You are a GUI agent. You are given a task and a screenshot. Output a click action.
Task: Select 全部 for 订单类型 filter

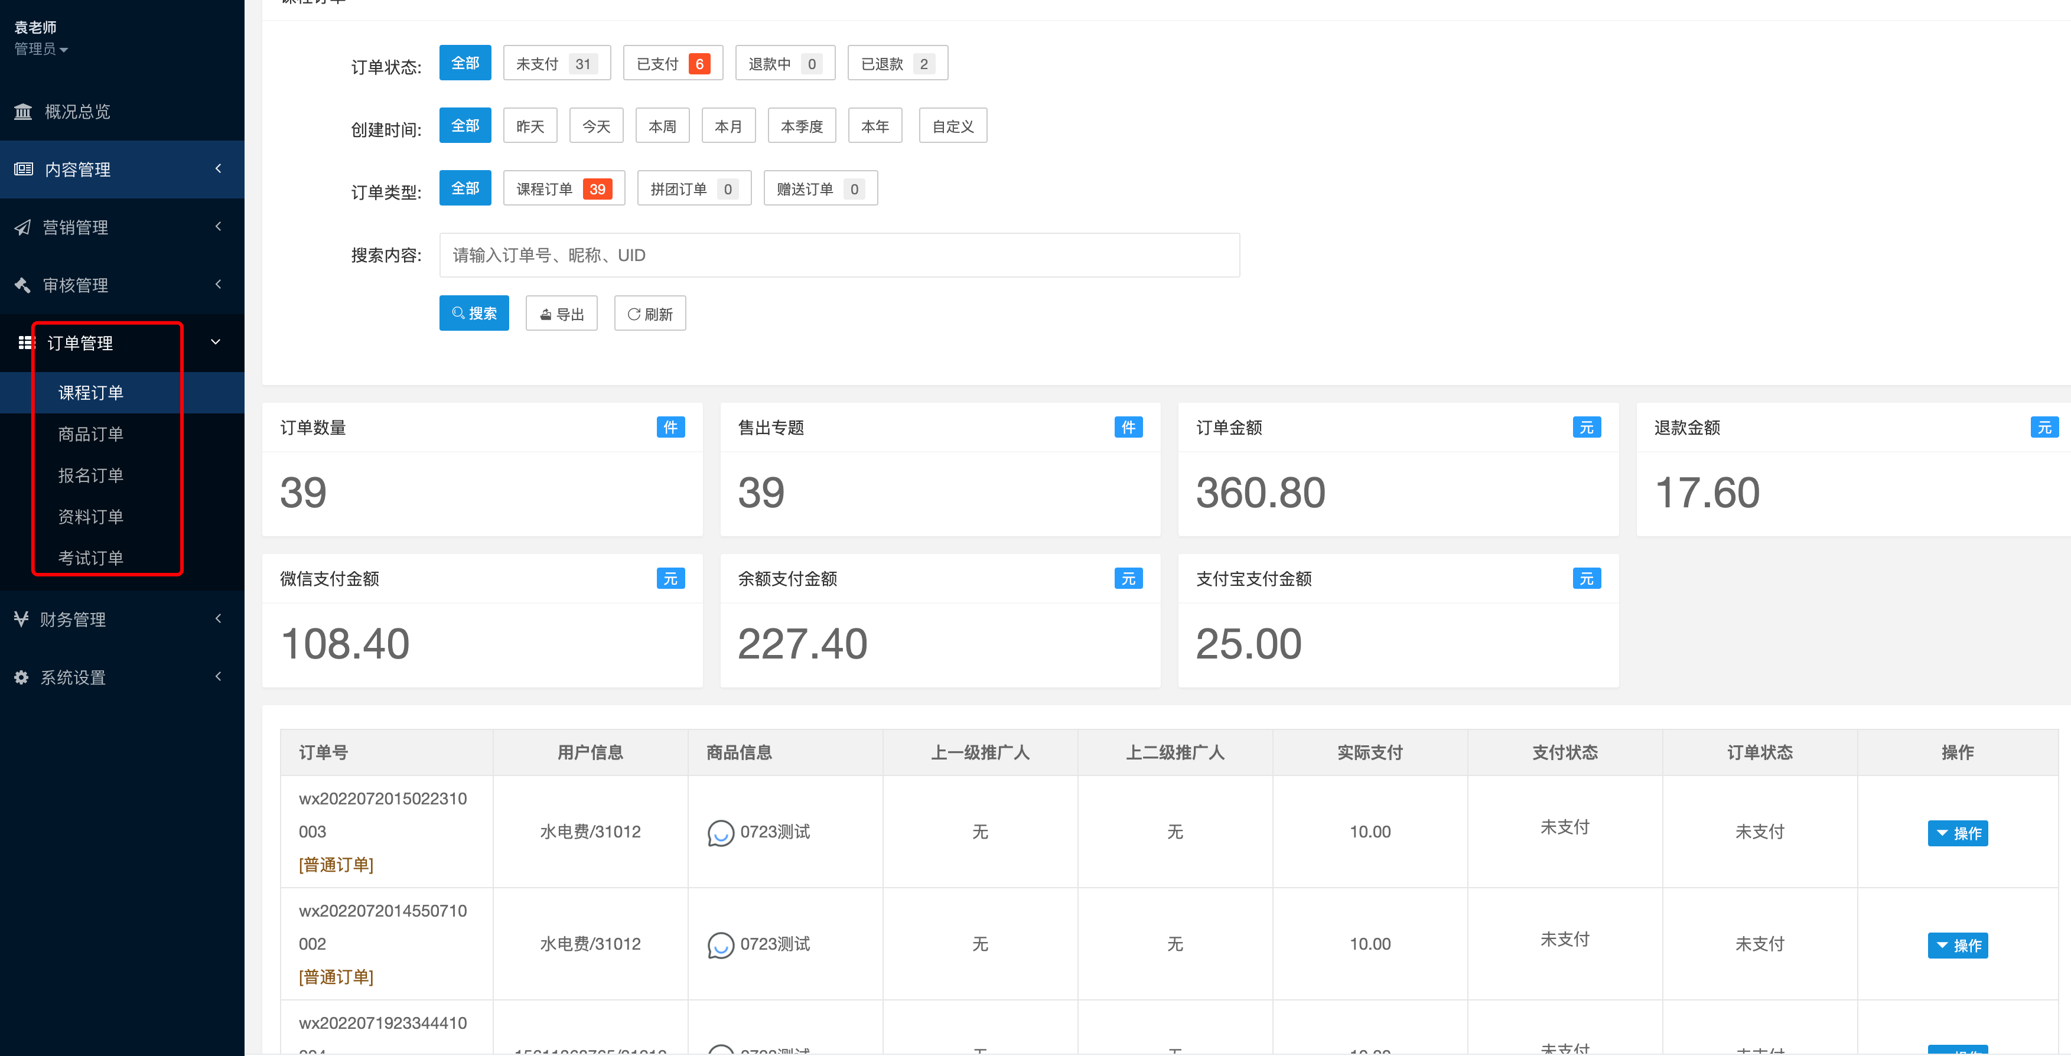tap(465, 188)
